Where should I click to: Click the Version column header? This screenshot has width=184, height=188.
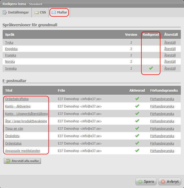tap(131, 34)
